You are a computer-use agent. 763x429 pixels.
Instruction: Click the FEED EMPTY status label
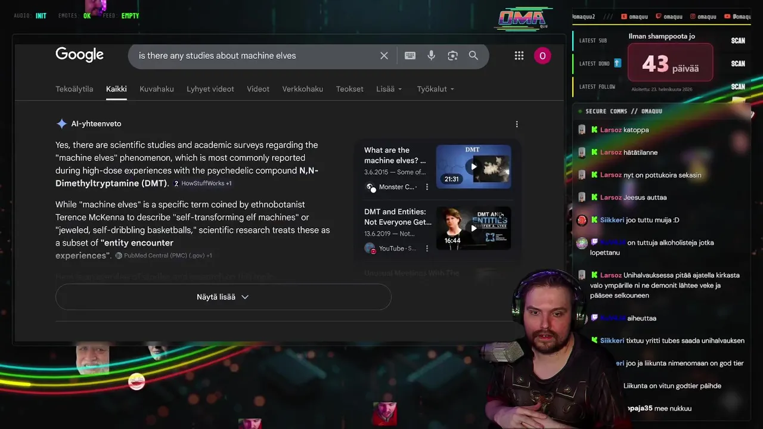(x=121, y=16)
